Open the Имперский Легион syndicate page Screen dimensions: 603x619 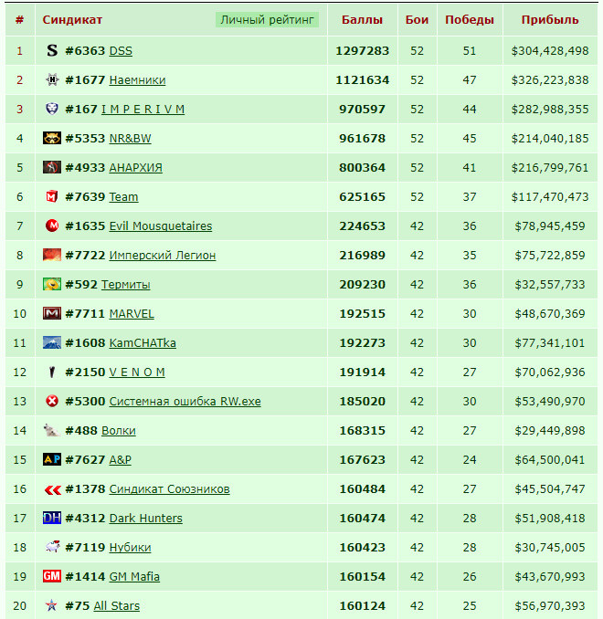tap(163, 256)
